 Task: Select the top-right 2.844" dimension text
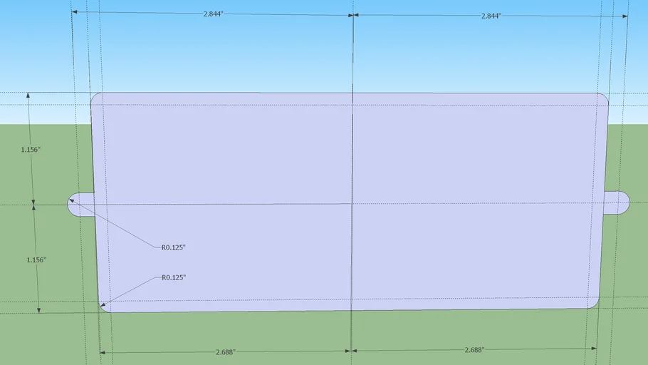click(x=491, y=15)
